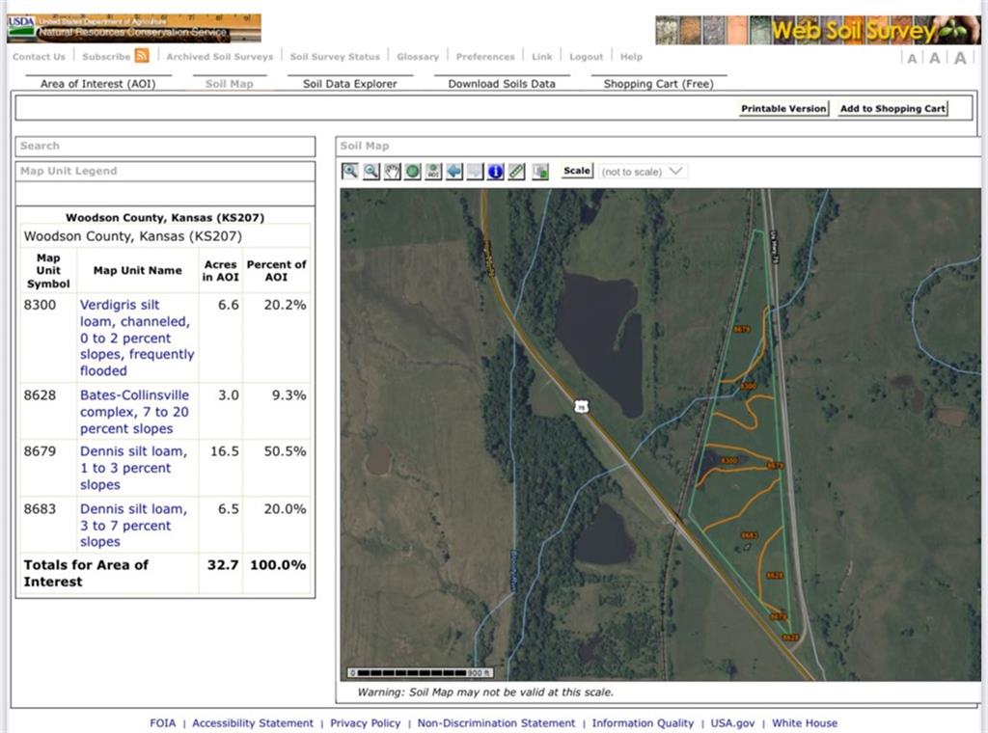Select the Zoom In map tool
The image size is (988, 733).
coord(349,171)
